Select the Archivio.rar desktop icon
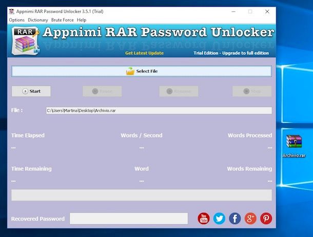 pos(294,146)
